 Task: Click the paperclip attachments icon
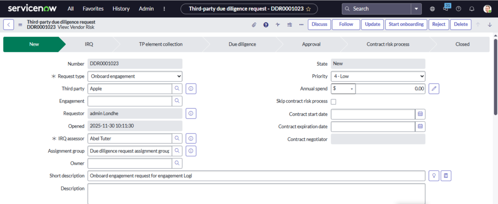click(253, 25)
